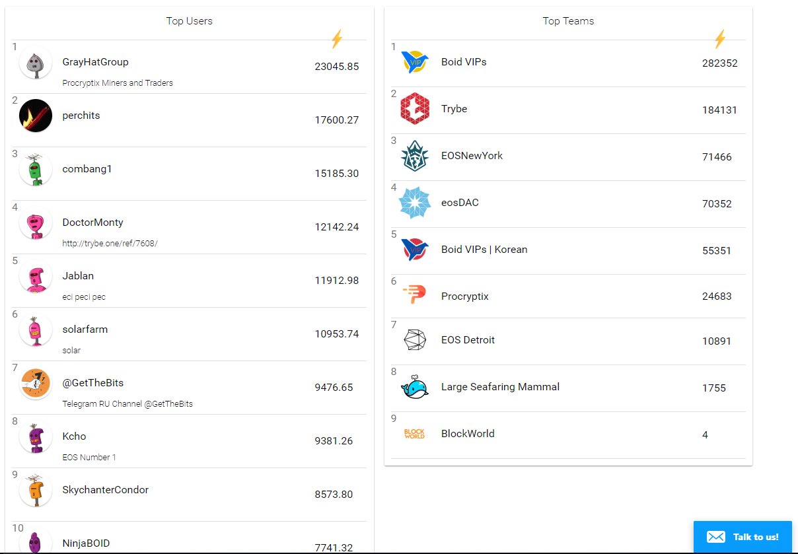
Task: Select the EOSNewYork logo
Action: pyautogui.click(x=415, y=156)
